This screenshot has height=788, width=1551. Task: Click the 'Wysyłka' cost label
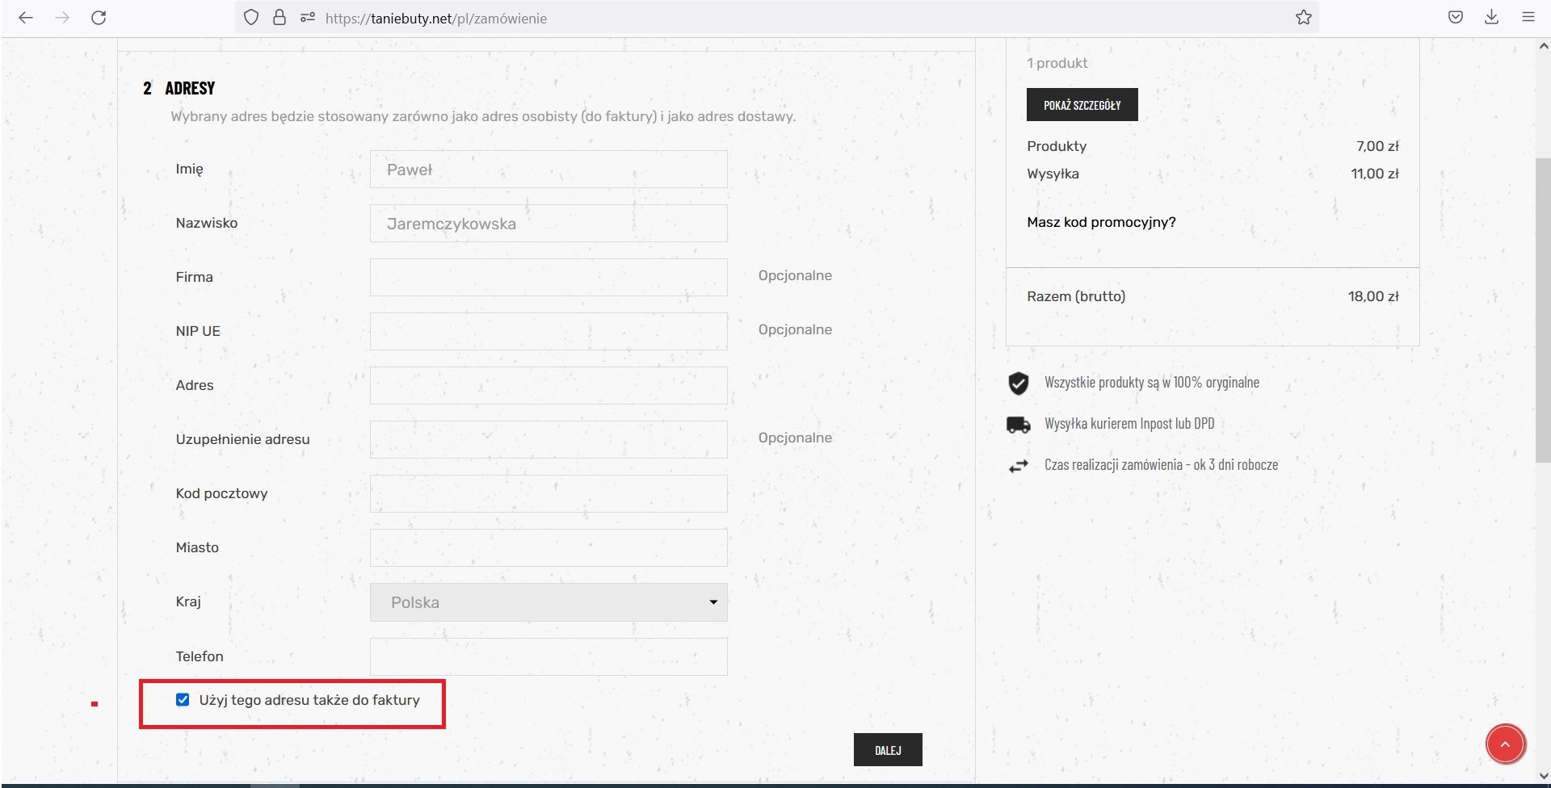tap(1053, 174)
